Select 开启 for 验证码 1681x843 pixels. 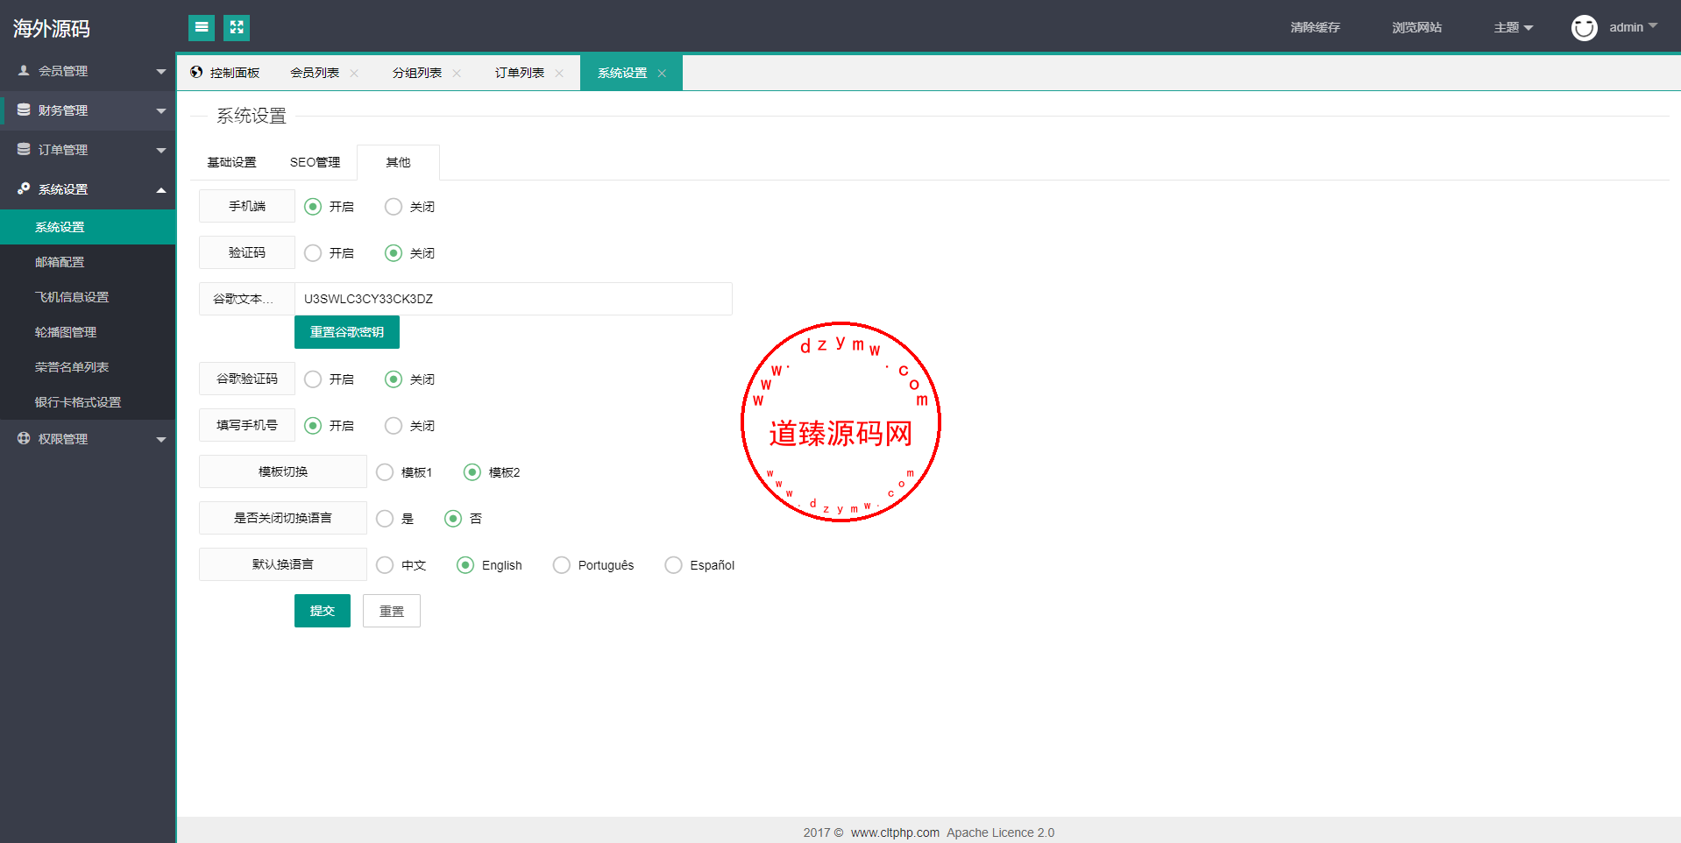point(313,253)
